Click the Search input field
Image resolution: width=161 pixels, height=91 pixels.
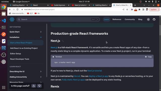[x=58, y=19]
